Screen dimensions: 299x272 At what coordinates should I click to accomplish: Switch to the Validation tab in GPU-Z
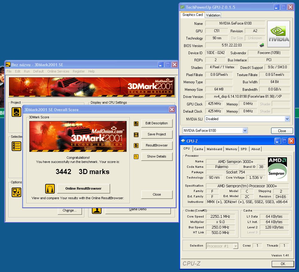click(213, 15)
